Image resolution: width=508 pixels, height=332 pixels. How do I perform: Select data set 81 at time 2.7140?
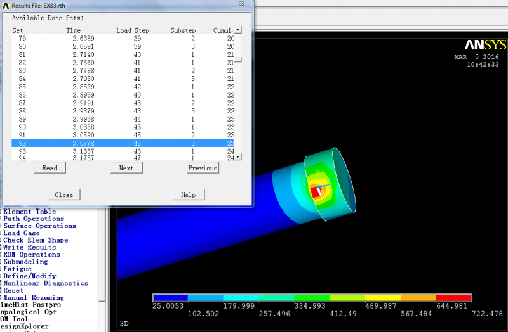point(123,54)
